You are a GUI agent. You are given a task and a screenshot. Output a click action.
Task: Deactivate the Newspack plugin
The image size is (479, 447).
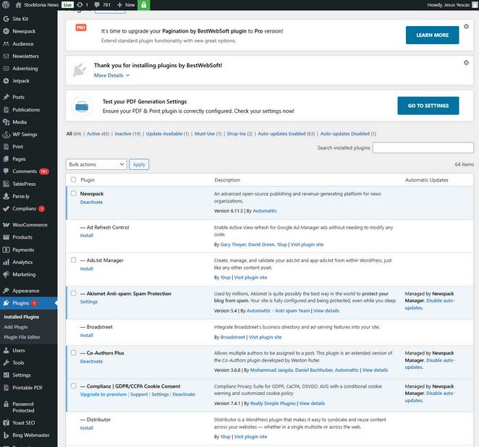tap(92, 202)
